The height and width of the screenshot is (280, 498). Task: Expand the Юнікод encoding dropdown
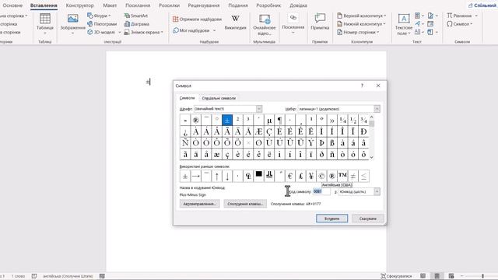(x=377, y=192)
